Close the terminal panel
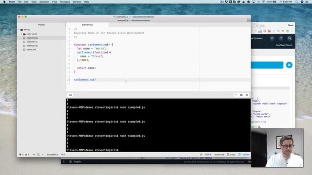Viewport: 312px width, 175px height. pos(247,95)
